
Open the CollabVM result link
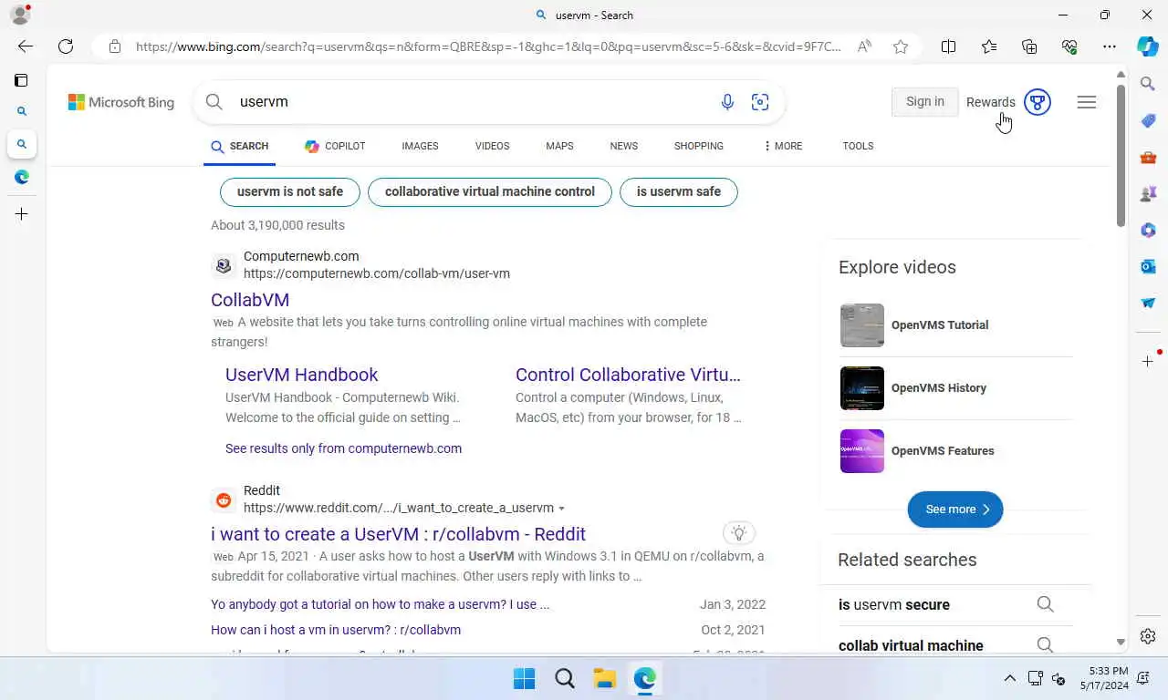click(250, 300)
